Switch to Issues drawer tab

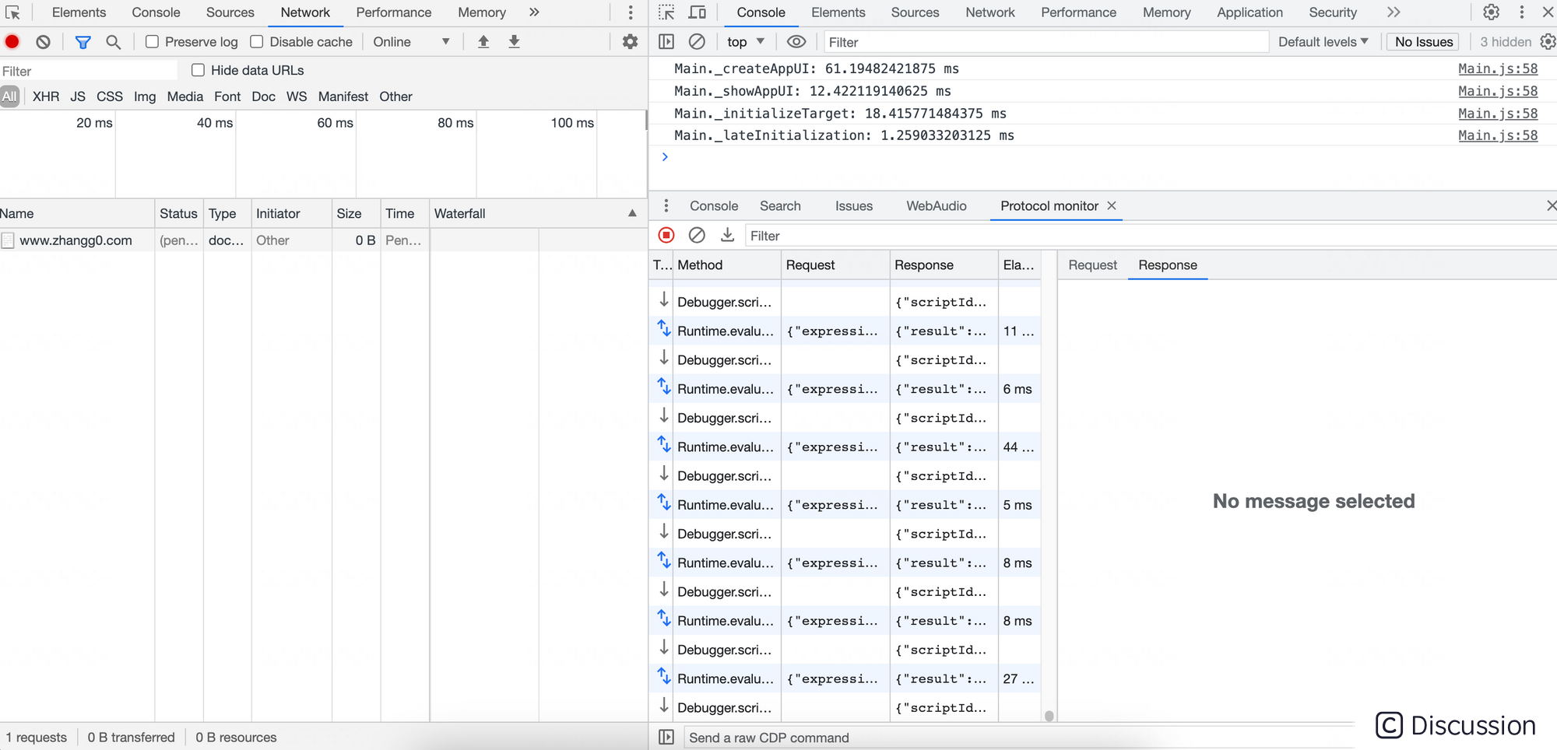tap(854, 205)
